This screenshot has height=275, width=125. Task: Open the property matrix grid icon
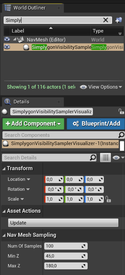pos(105,157)
